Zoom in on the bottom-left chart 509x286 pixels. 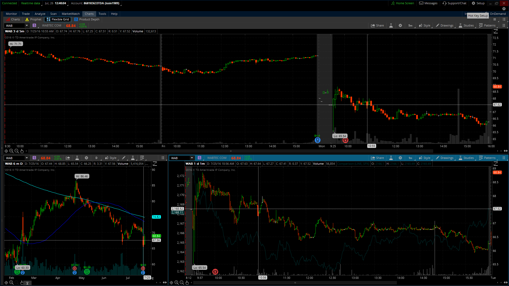tap(11, 283)
